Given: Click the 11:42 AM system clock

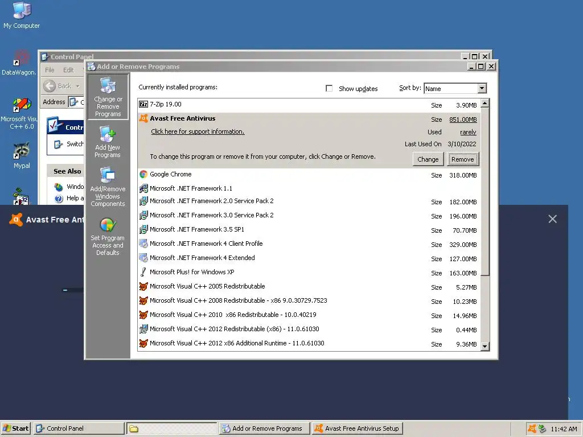Looking at the screenshot, I should (x=564, y=429).
